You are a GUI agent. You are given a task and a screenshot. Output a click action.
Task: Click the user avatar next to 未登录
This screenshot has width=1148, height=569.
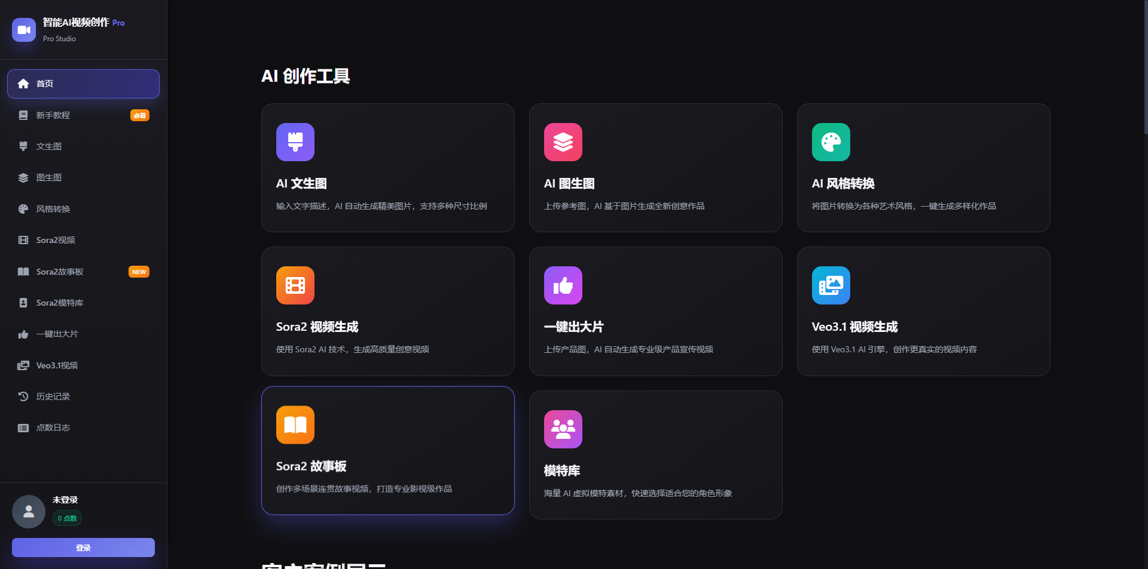[29, 512]
